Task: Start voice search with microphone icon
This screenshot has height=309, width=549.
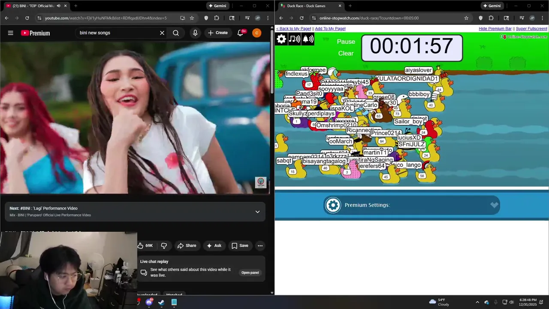Action: pyautogui.click(x=195, y=33)
